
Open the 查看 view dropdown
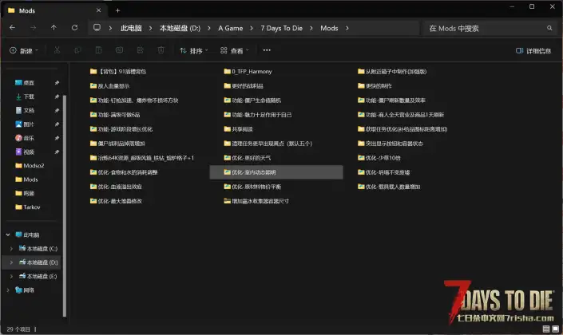(x=234, y=50)
